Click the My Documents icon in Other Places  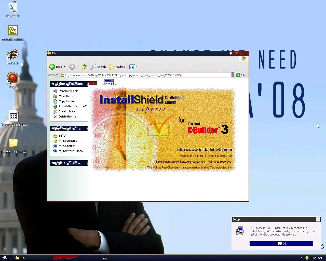point(55,141)
